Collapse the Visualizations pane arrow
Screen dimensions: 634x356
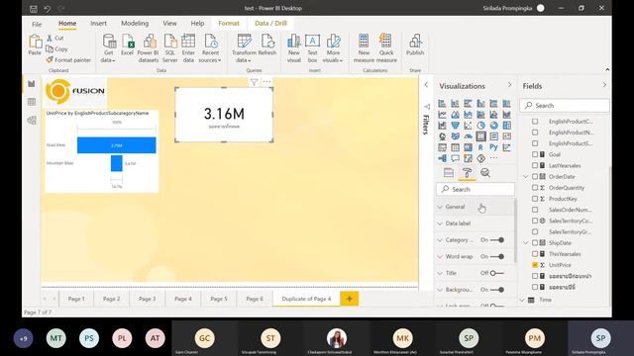click(x=509, y=85)
